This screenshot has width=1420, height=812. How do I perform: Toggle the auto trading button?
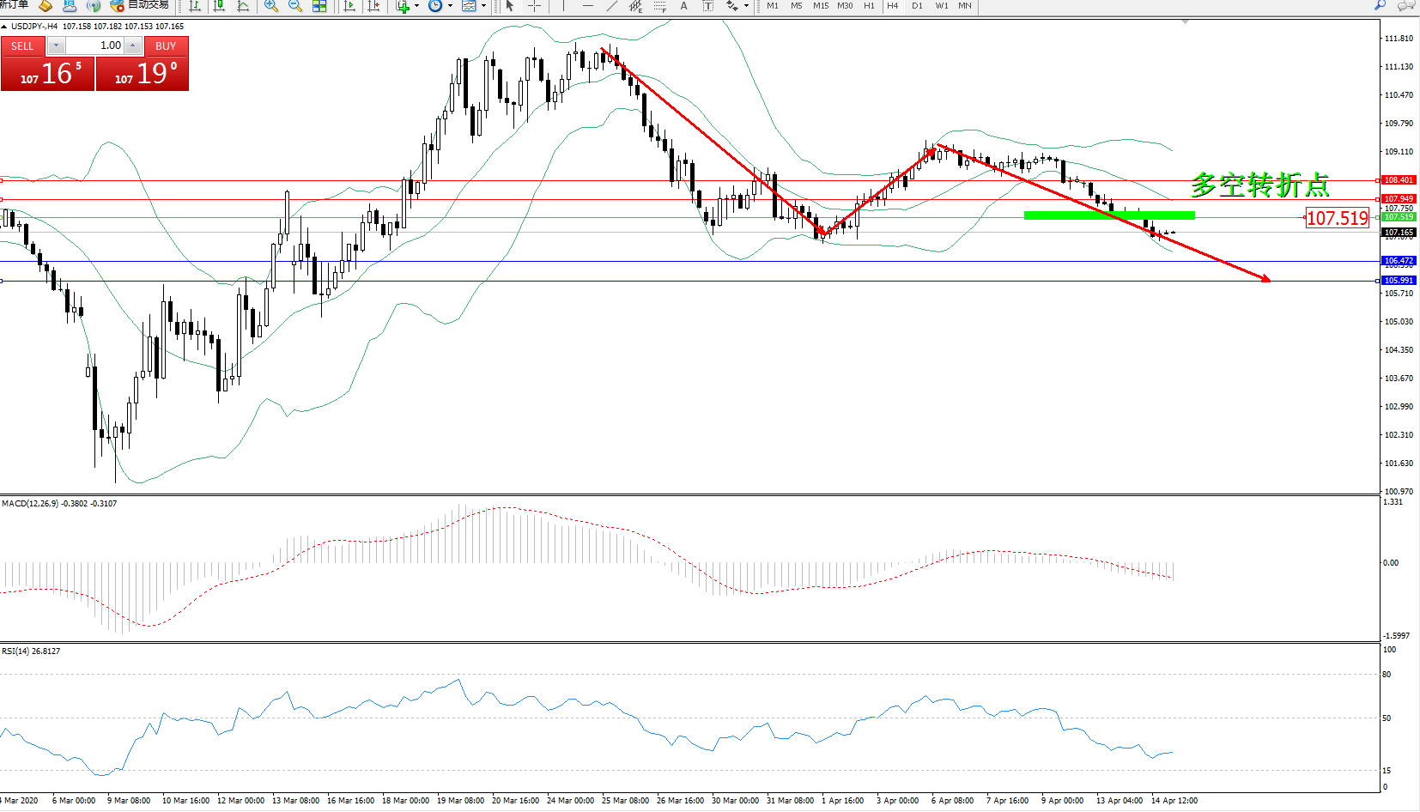tap(140, 5)
